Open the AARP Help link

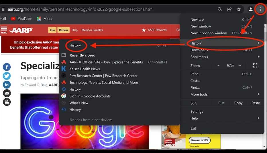74,30
